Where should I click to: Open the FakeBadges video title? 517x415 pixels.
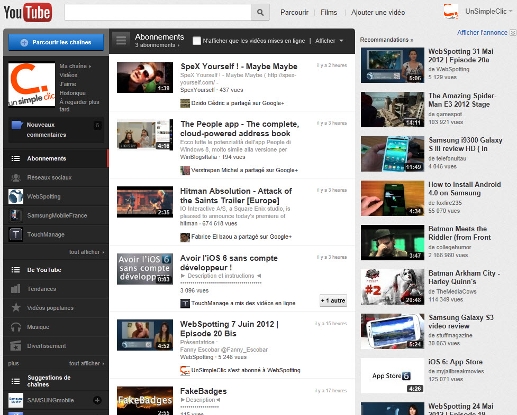point(203,391)
